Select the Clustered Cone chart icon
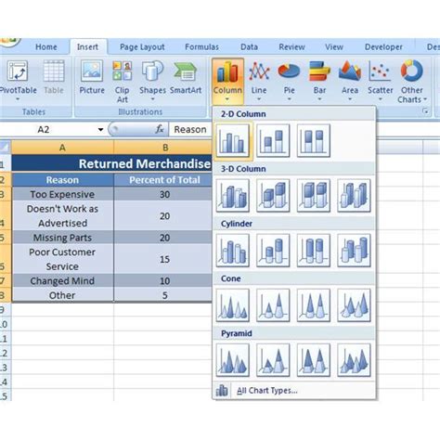 (233, 305)
